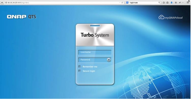The image size is (191, 99).
Task: Open the browser hamburger menu
Action: (x=188, y=3)
